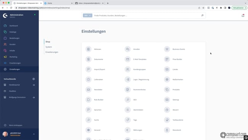Switch to the Home browser tab

(x=58, y=3)
